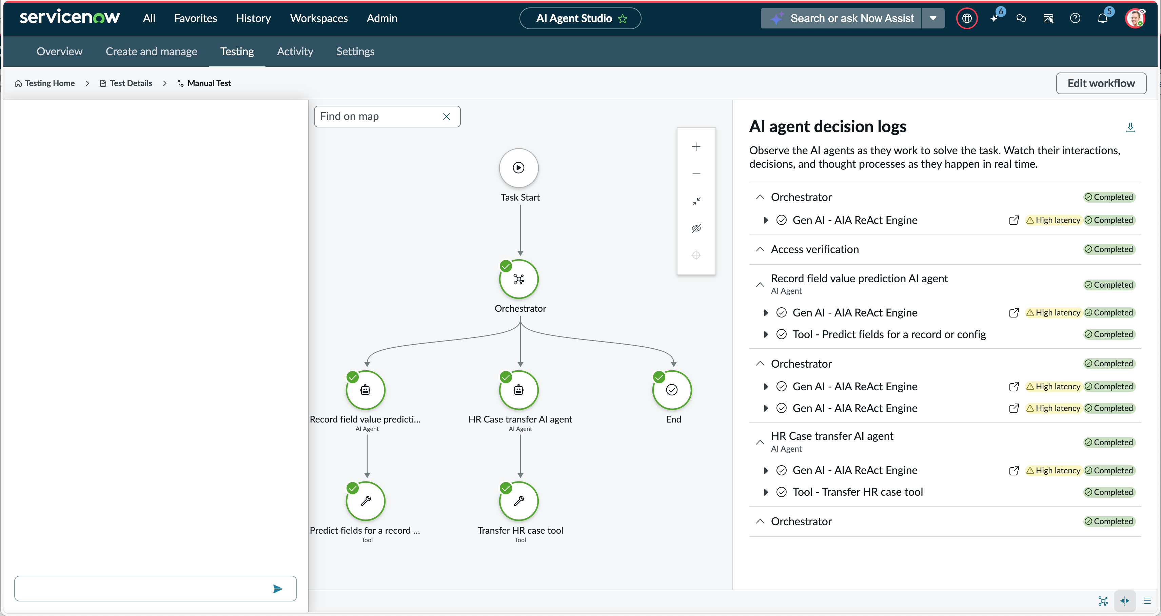
Task: Switch to the Overview tab
Action: [x=59, y=52]
